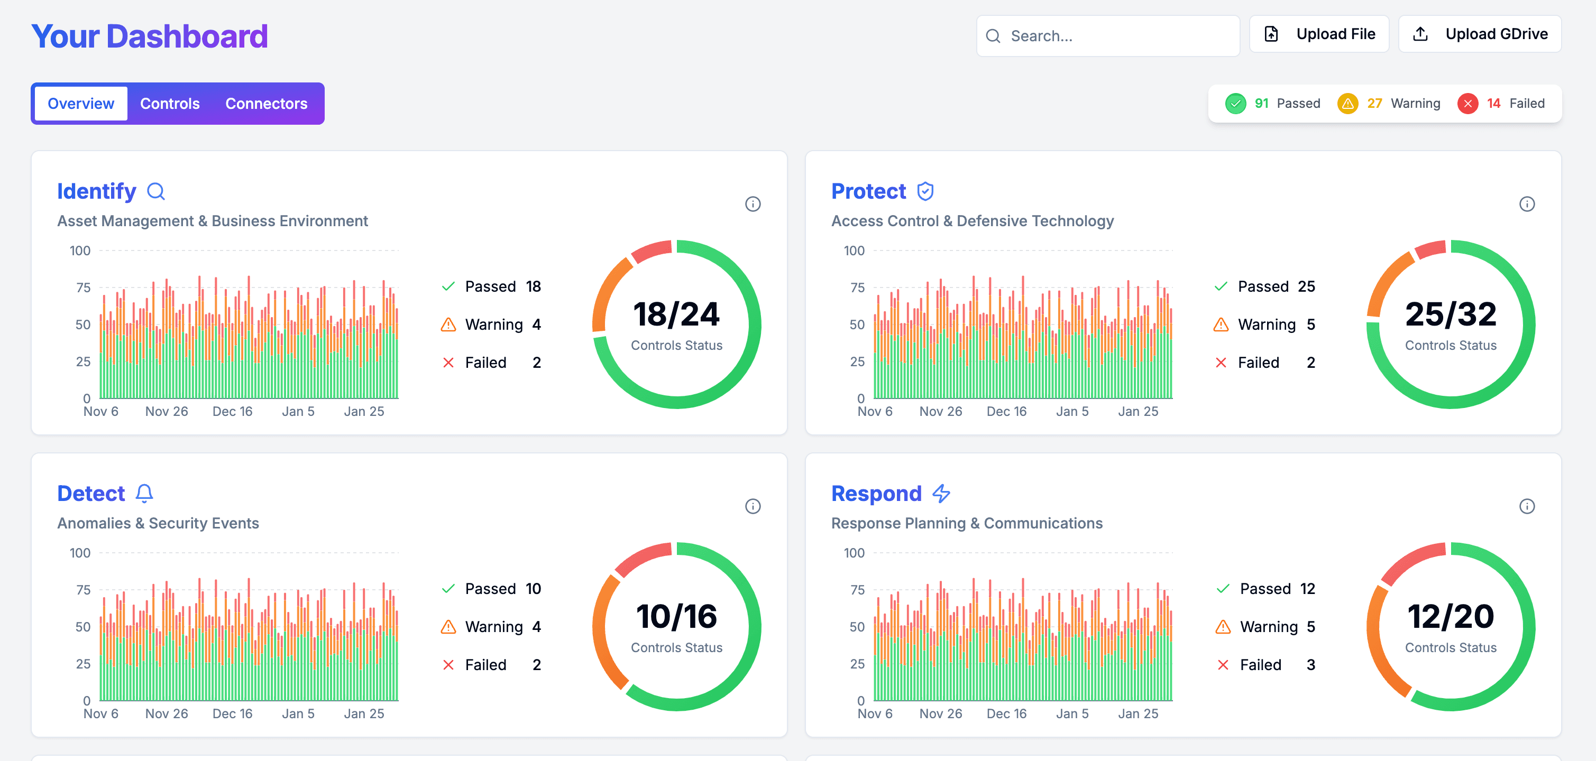Open the info popover on the Respond card
The image size is (1596, 761).
click(x=1527, y=506)
